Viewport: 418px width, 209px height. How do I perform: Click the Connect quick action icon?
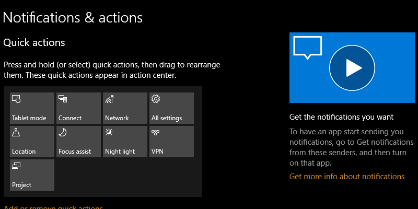click(x=62, y=99)
